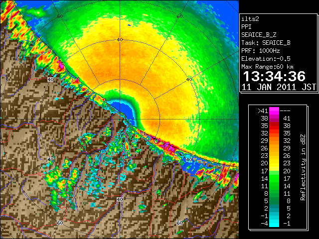319x239 pixels.
Task: Select the '---' legend label
Action: tap(285, 111)
